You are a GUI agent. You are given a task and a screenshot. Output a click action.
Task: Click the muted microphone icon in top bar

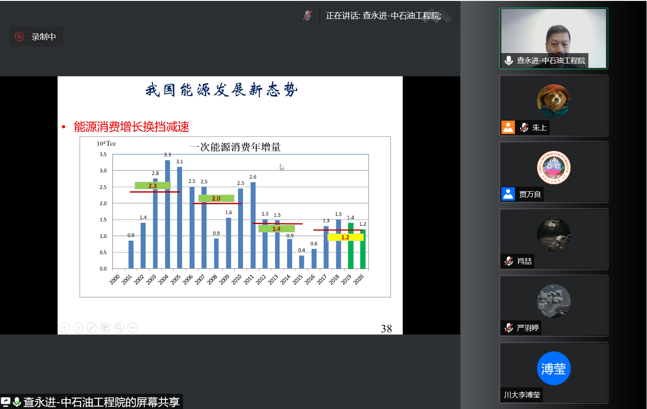click(307, 16)
